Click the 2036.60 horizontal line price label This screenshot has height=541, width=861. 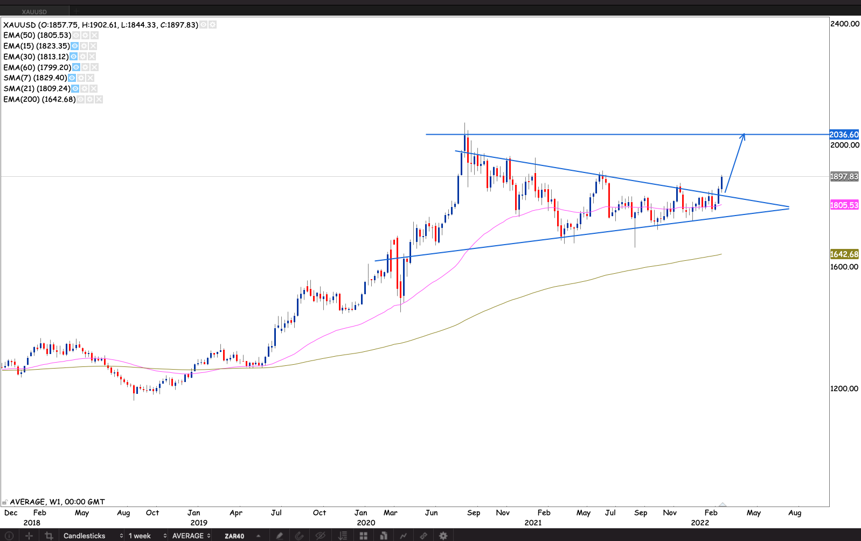click(844, 135)
